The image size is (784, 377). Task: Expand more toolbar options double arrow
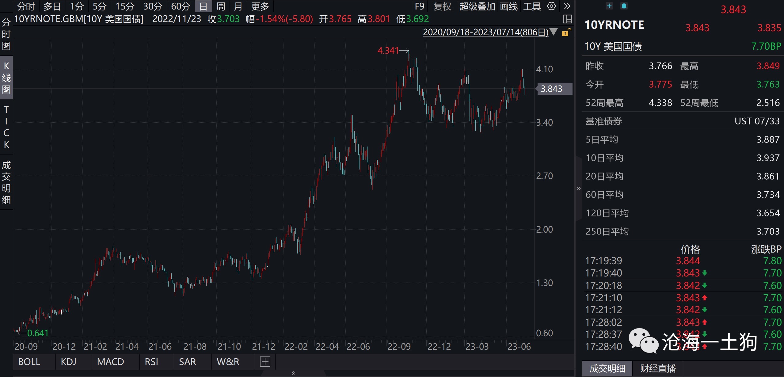click(x=567, y=6)
